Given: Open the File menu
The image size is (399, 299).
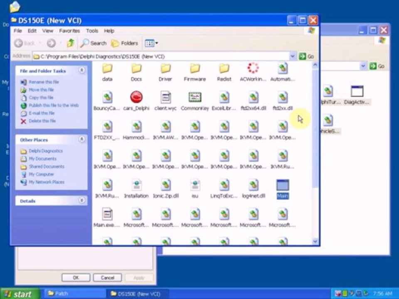Looking at the screenshot, I should coord(17,31).
